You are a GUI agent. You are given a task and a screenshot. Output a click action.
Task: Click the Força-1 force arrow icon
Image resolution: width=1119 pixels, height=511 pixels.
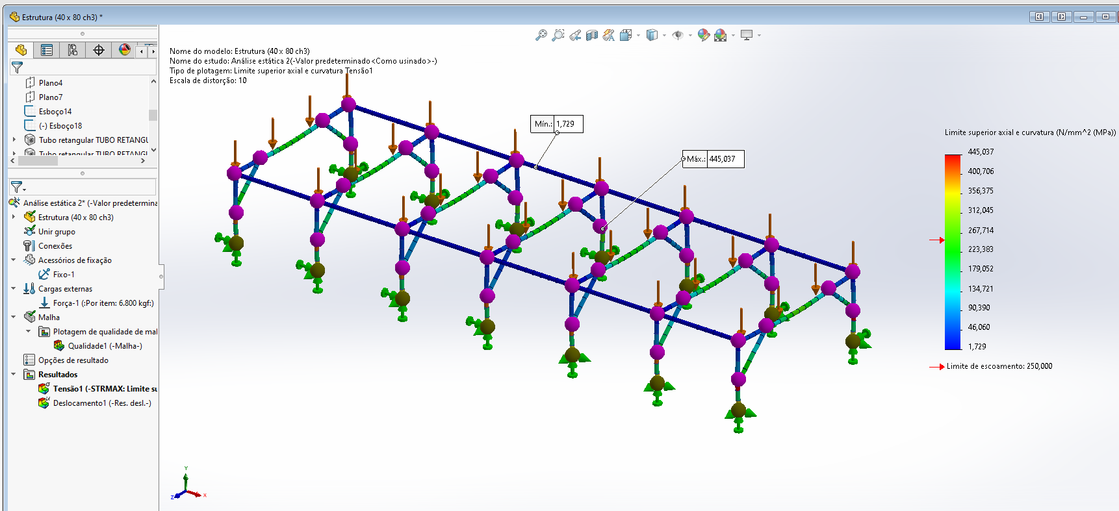pos(44,303)
